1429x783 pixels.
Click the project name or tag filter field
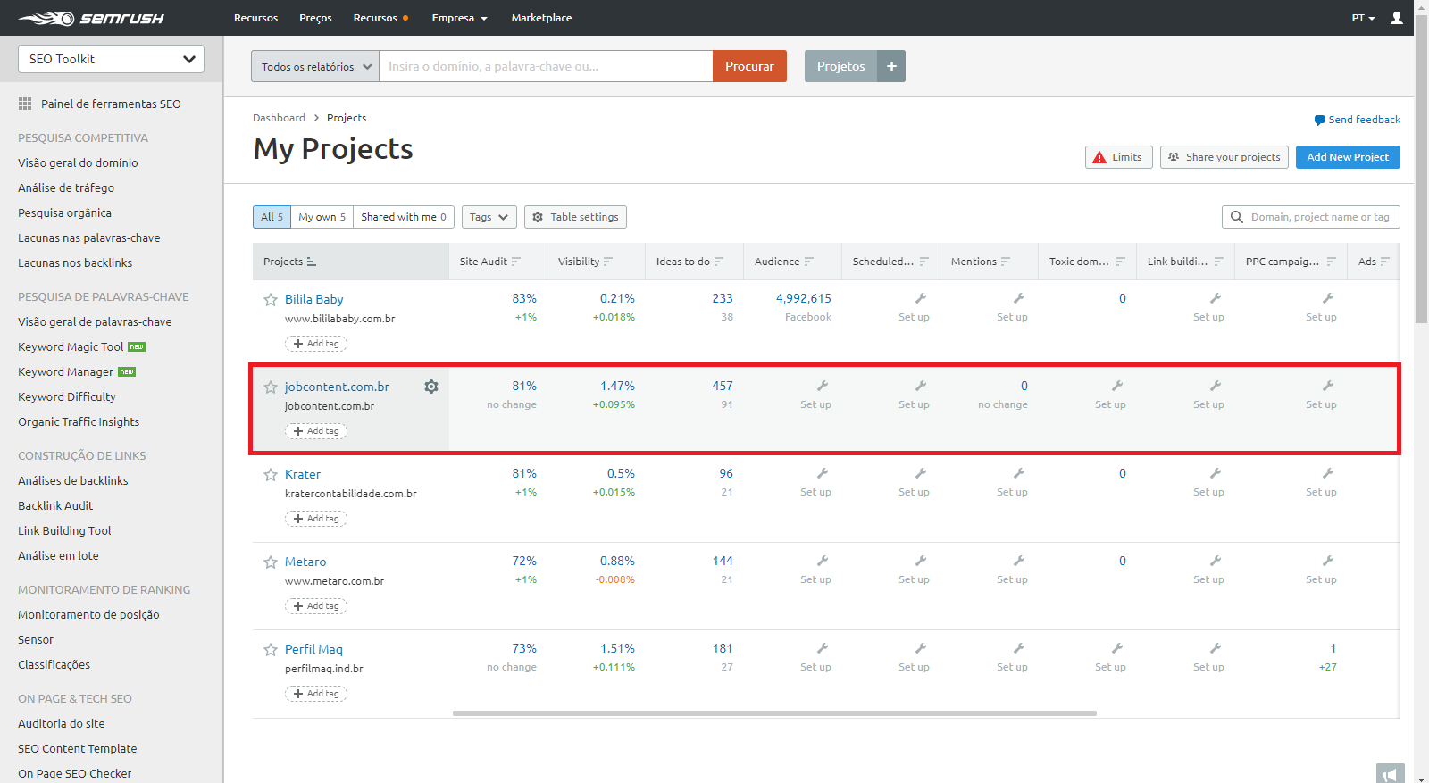[x=1310, y=217]
